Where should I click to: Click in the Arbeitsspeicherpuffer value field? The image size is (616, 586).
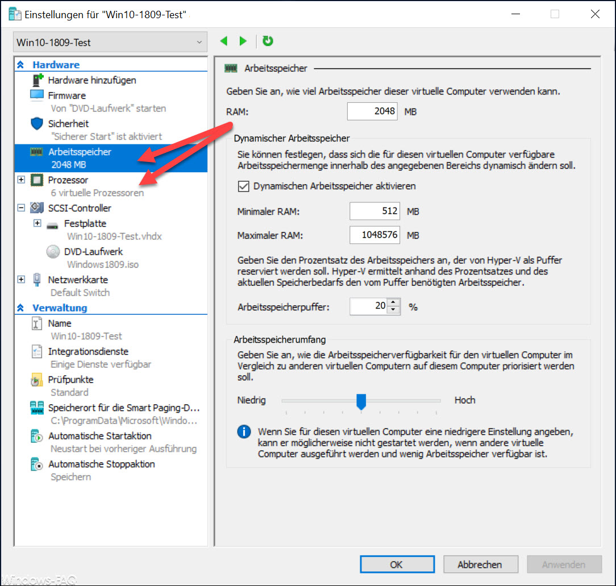point(368,306)
